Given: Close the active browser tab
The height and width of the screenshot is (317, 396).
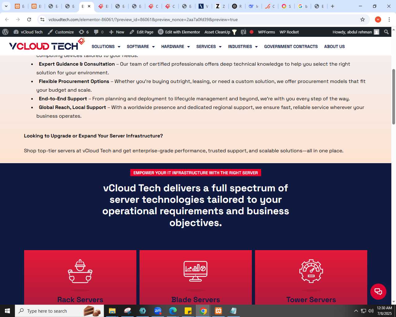Looking at the screenshot, I should (x=89, y=6).
